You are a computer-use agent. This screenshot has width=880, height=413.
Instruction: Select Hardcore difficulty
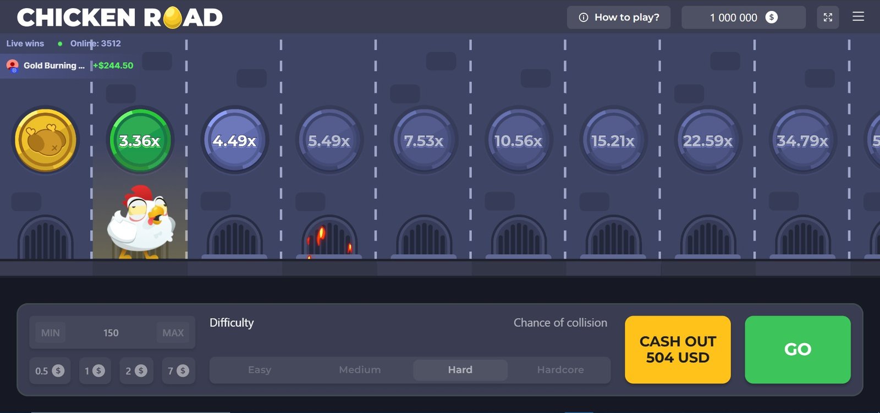[x=560, y=370]
